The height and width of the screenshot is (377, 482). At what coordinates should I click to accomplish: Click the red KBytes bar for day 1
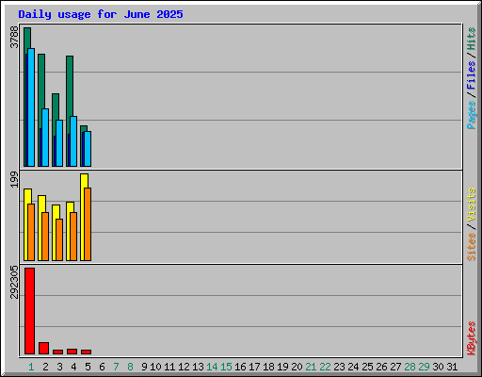29,311
